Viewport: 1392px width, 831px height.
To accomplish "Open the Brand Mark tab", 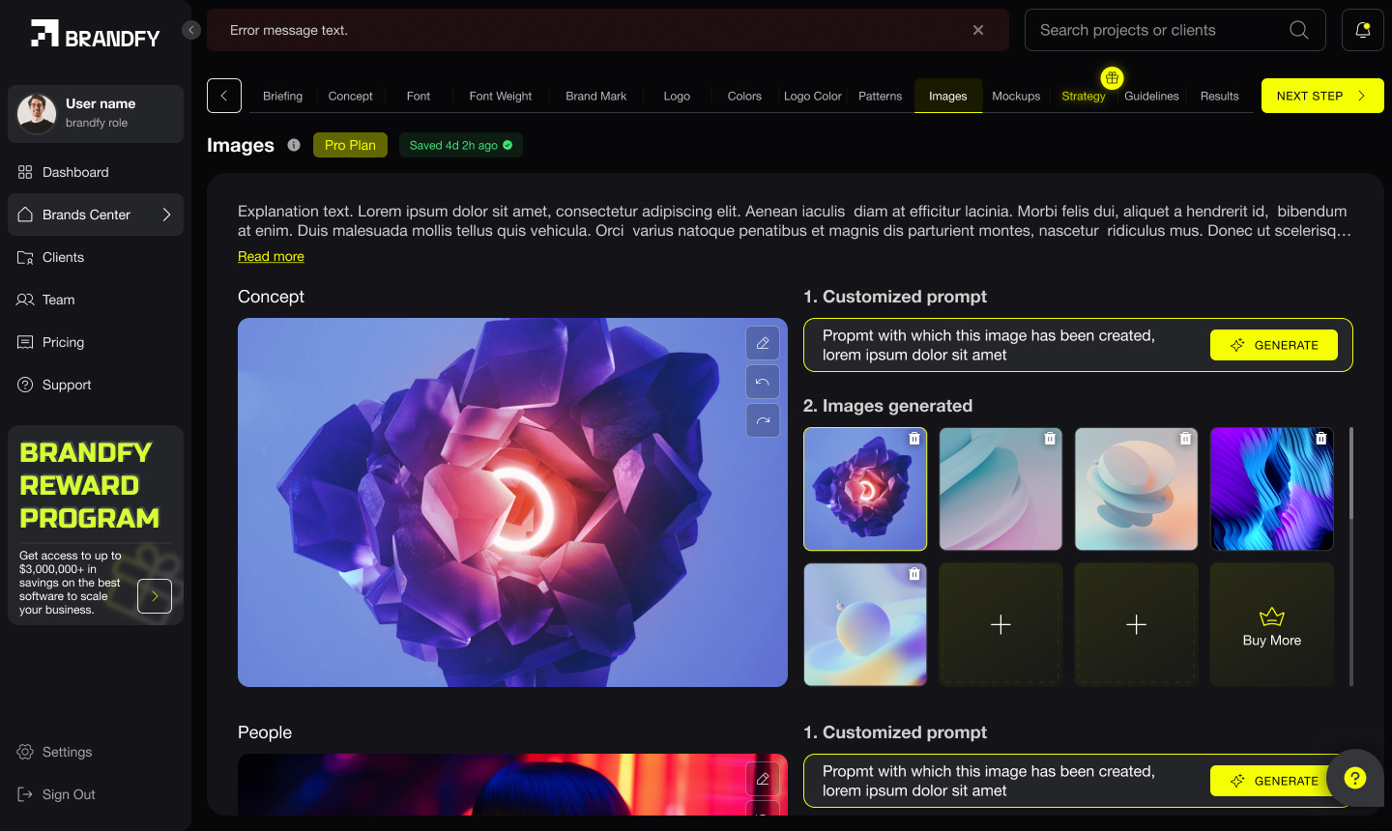I will pyautogui.click(x=596, y=96).
